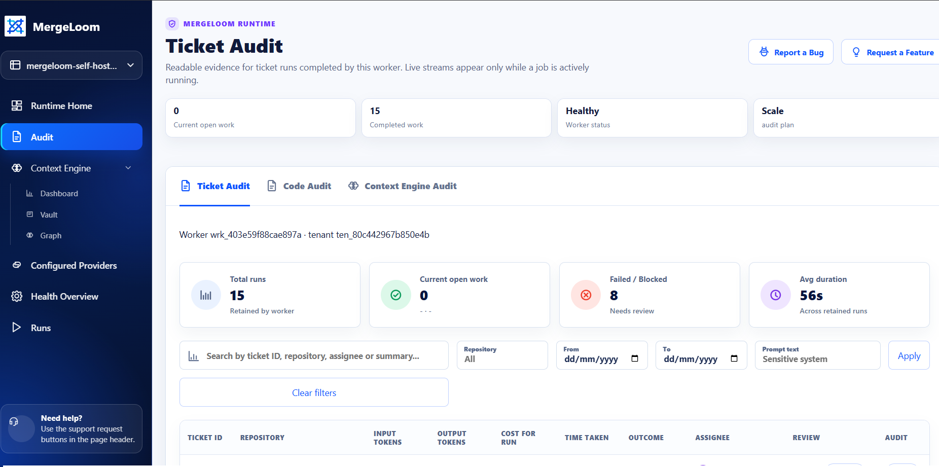Screen dimensions: 939x467
Task: Click the Dashboard chart icon
Action: pyautogui.click(x=30, y=193)
